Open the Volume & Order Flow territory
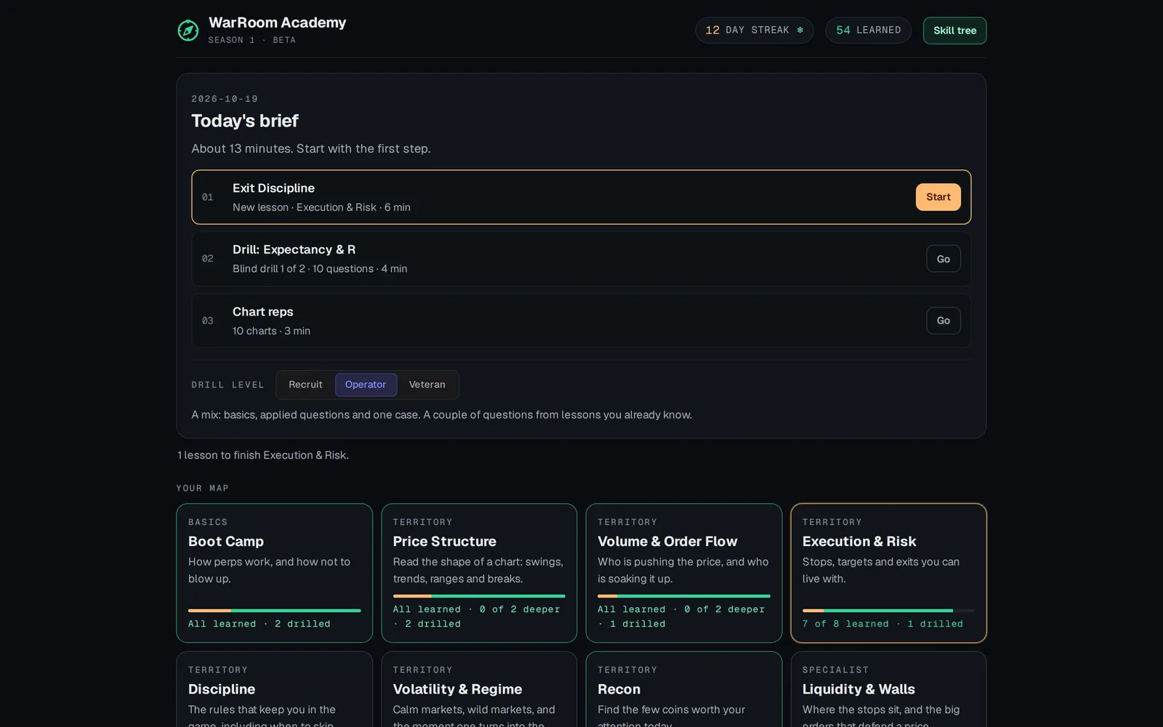 684,573
